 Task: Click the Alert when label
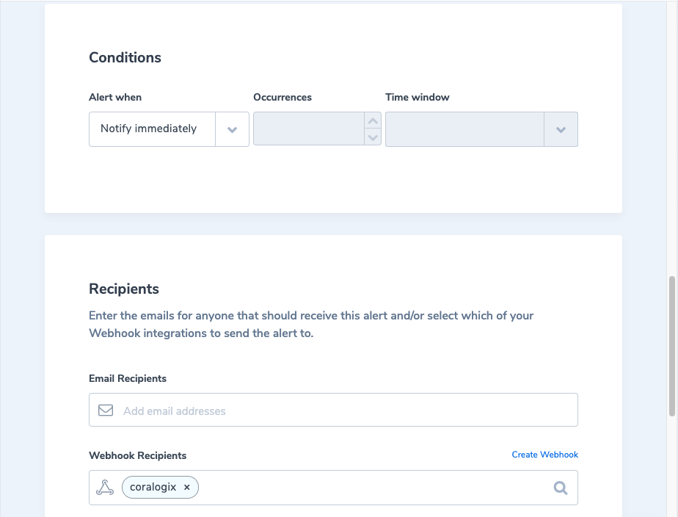[115, 98]
